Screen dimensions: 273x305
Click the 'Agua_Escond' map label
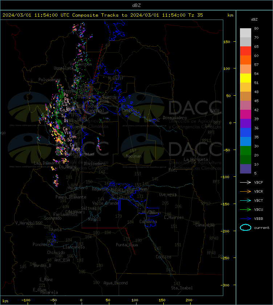116,283
